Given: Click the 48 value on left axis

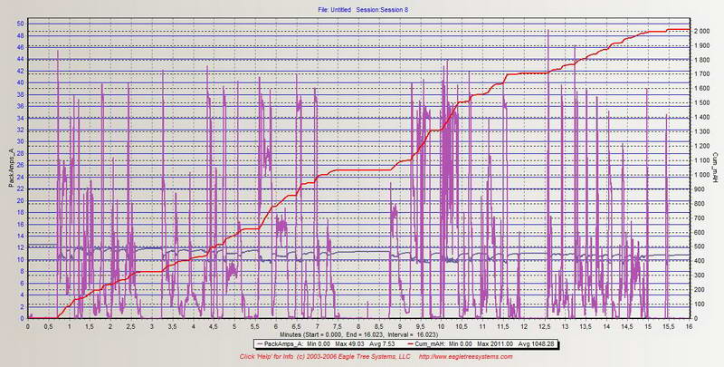Looking at the screenshot, I should 21,36.
